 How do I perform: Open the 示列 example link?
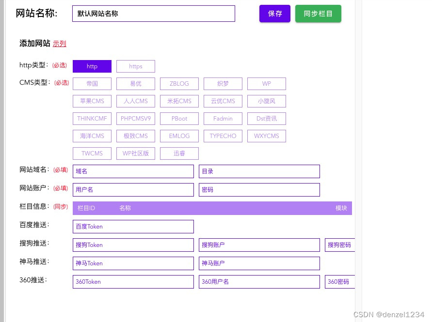click(x=60, y=44)
